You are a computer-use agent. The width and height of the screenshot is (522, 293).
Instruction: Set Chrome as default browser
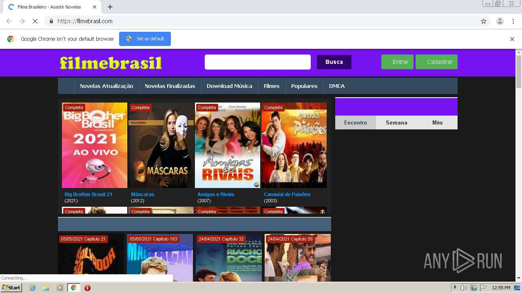click(145, 39)
